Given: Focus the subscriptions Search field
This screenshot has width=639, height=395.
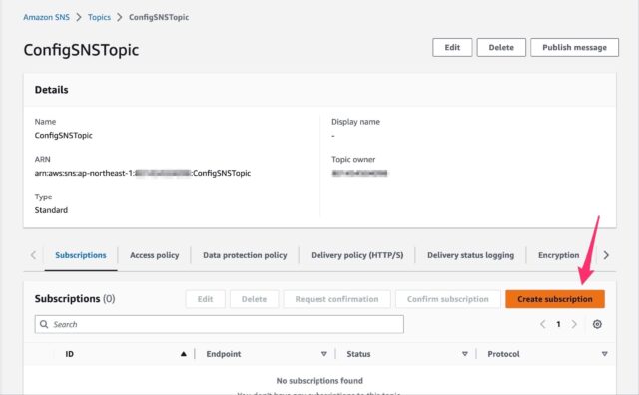Looking at the screenshot, I should (220, 324).
